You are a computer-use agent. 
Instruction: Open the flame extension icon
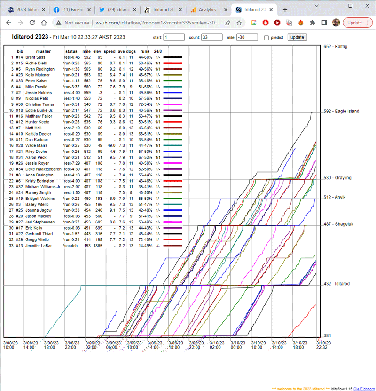(x=301, y=23)
